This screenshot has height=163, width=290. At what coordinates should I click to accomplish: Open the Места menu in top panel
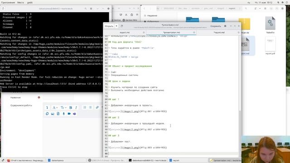20,2
